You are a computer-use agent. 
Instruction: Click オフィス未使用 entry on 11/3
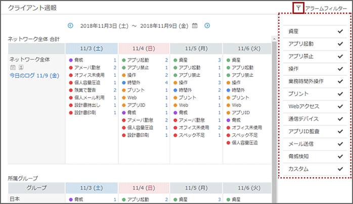pyautogui.click(x=90, y=75)
